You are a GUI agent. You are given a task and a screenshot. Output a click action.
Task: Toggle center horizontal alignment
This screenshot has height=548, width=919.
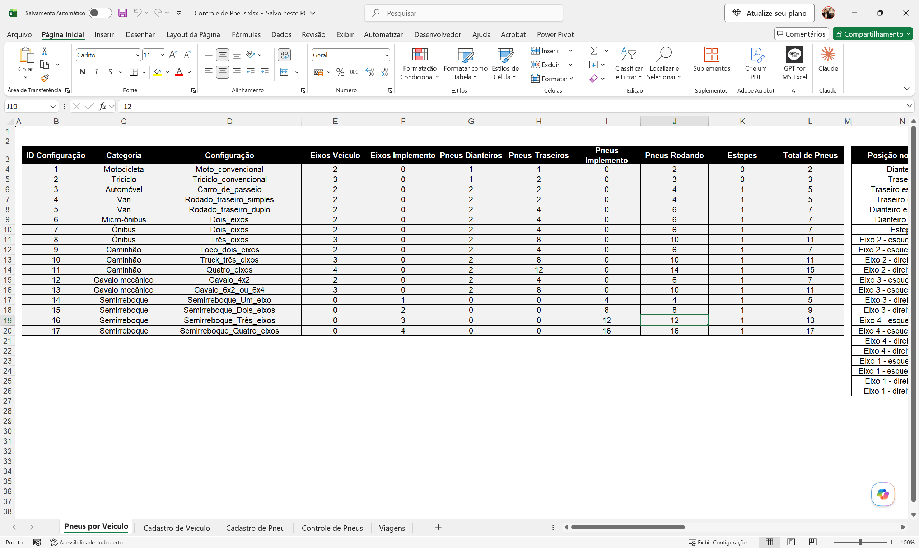[x=223, y=72]
